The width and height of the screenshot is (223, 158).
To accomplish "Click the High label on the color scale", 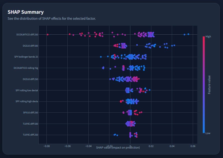I will click(208, 36).
